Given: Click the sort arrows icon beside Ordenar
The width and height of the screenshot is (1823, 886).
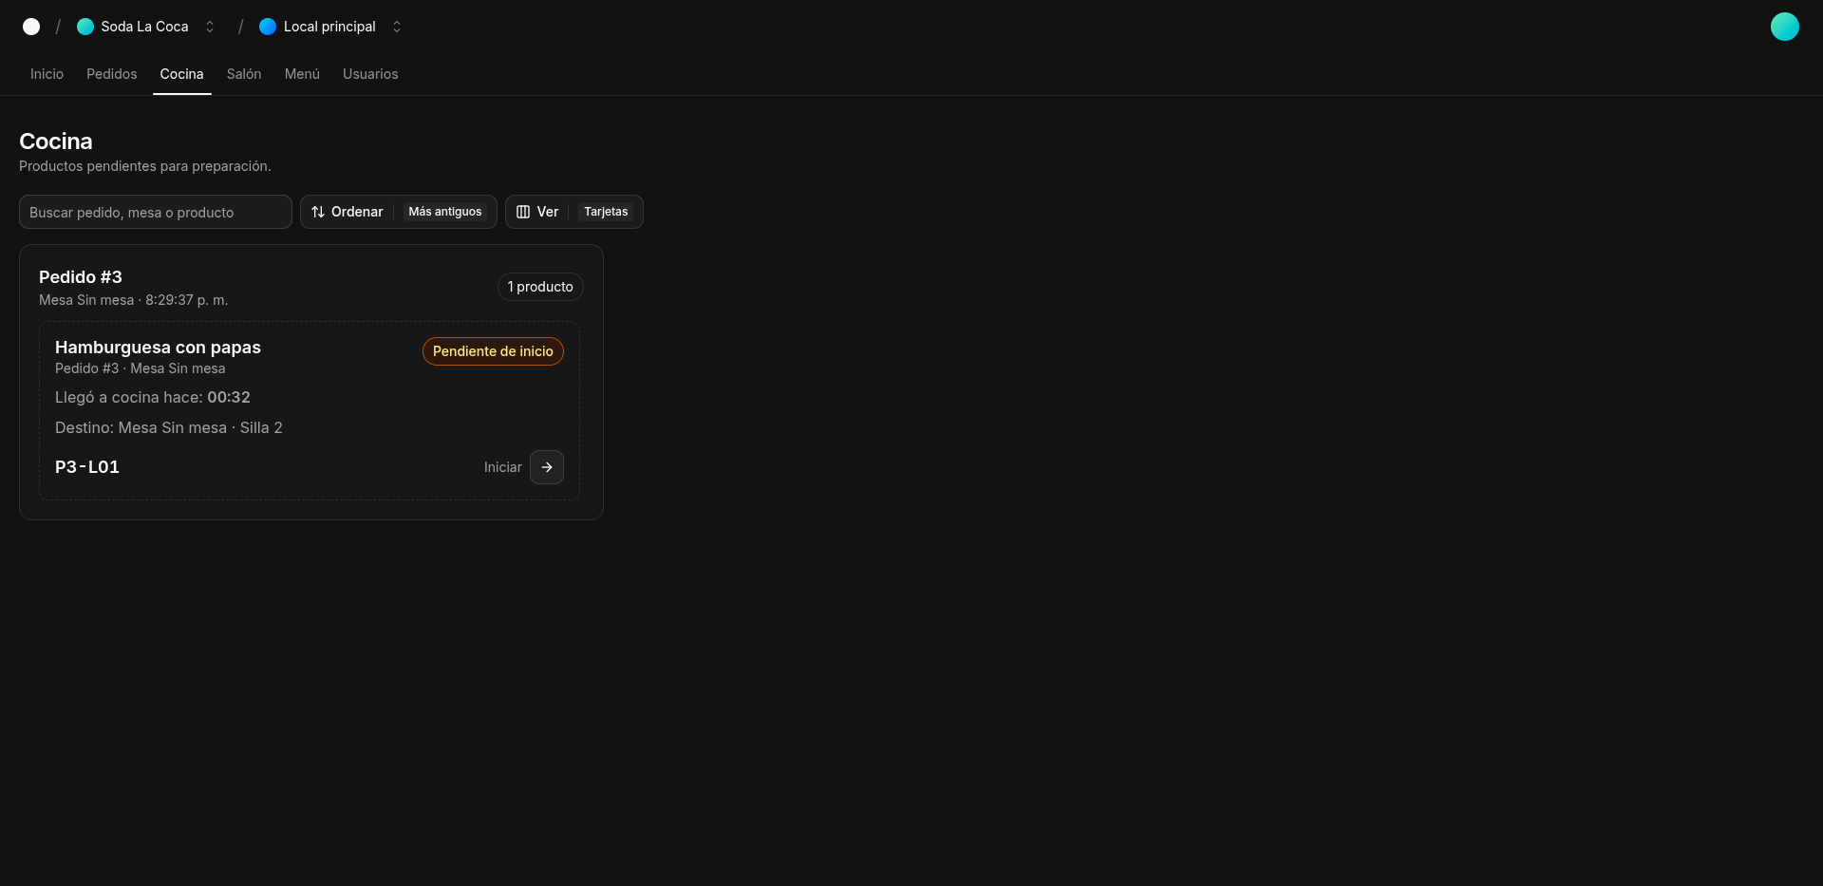Looking at the screenshot, I should (x=318, y=212).
